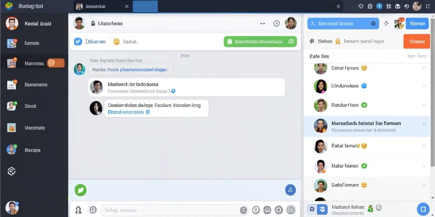The image size is (435, 217).
Task: Open the blue link under the third message
Action: [x=126, y=112]
